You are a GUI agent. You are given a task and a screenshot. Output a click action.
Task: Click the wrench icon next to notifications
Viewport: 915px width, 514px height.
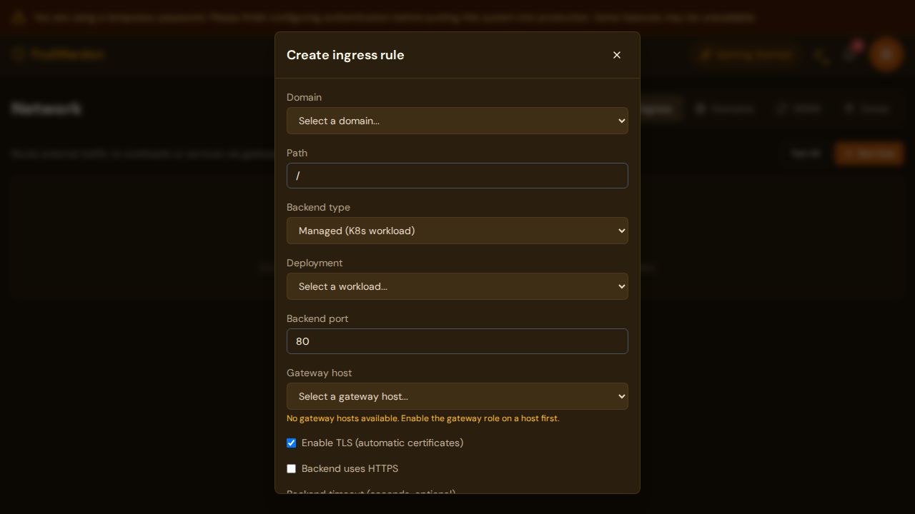tap(821, 54)
